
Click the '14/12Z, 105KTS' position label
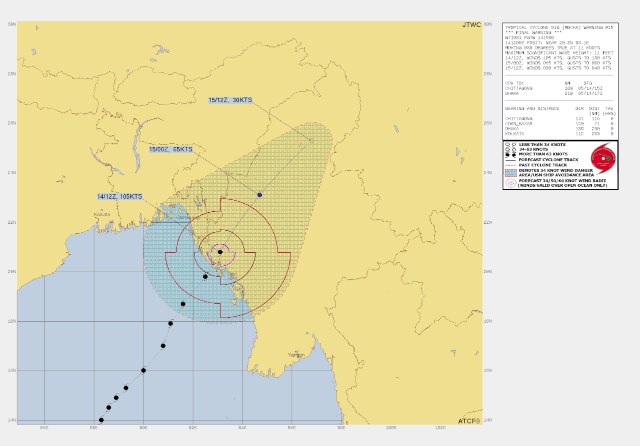pyautogui.click(x=120, y=197)
